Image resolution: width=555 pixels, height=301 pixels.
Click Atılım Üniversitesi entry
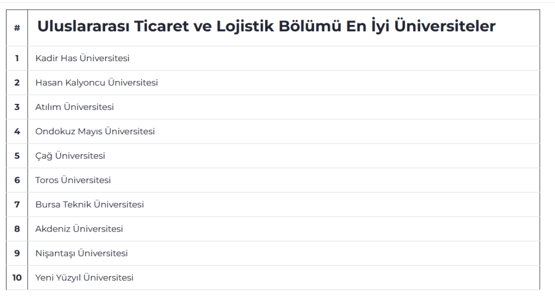pyautogui.click(x=75, y=107)
